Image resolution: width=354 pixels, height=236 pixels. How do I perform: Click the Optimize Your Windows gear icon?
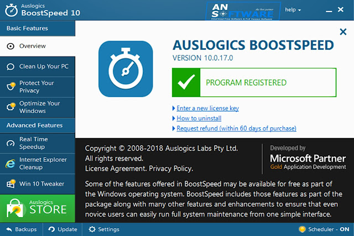point(11,106)
